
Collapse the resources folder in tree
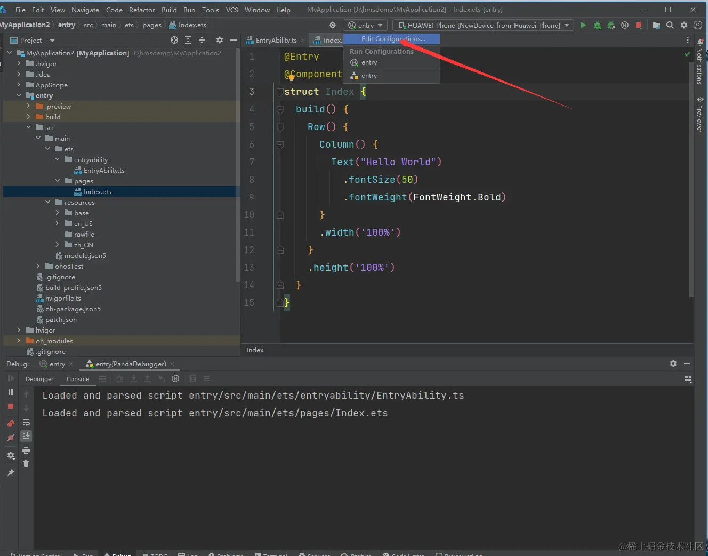tap(47, 202)
